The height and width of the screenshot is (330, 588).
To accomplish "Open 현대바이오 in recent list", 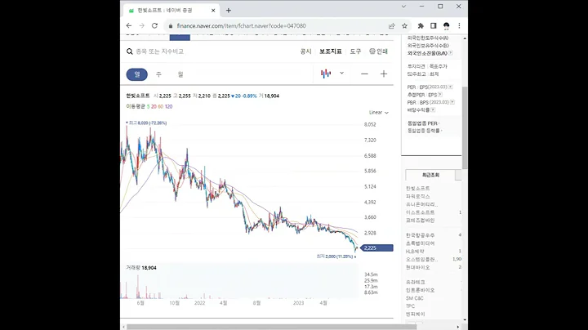I will (x=418, y=268).
